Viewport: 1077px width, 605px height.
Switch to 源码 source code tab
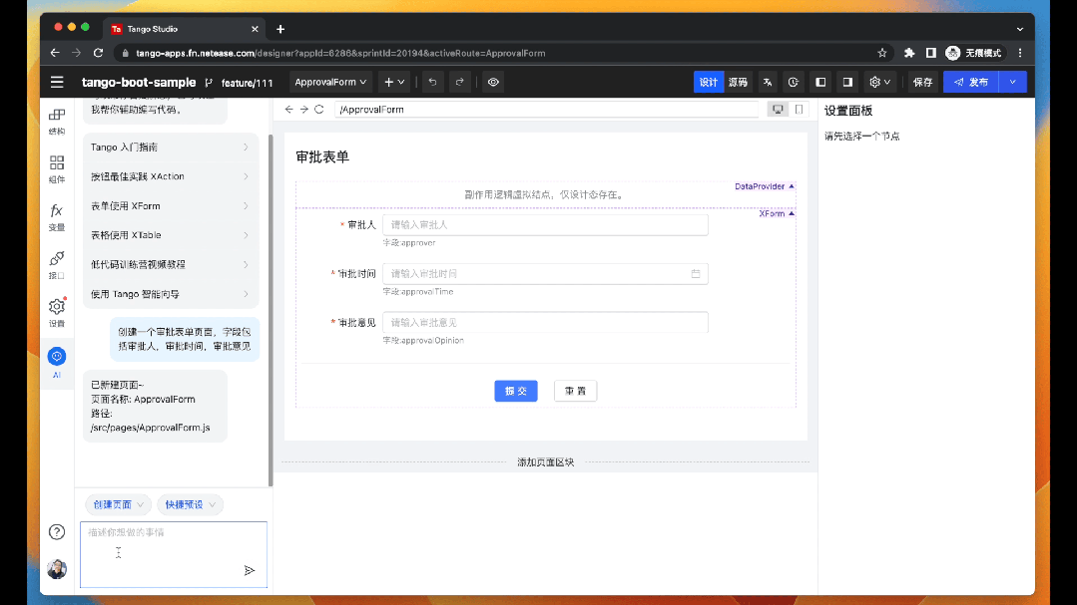(739, 83)
